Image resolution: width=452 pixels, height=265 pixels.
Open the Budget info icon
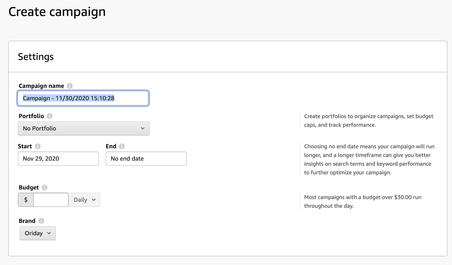click(45, 188)
